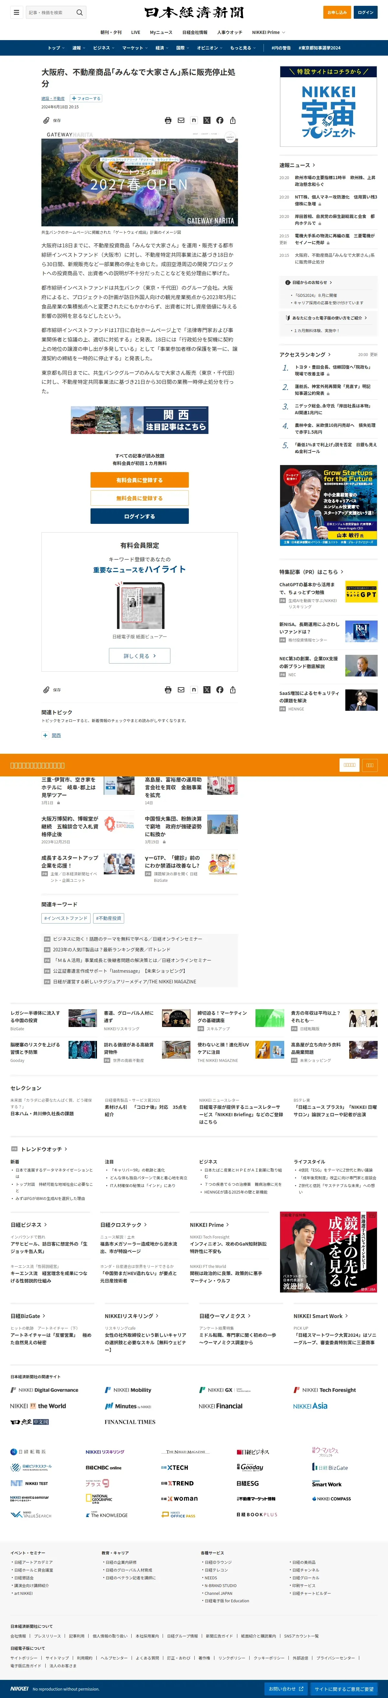Click plus icon beside 関西 topic
388x1698 pixels.
click(45, 735)
